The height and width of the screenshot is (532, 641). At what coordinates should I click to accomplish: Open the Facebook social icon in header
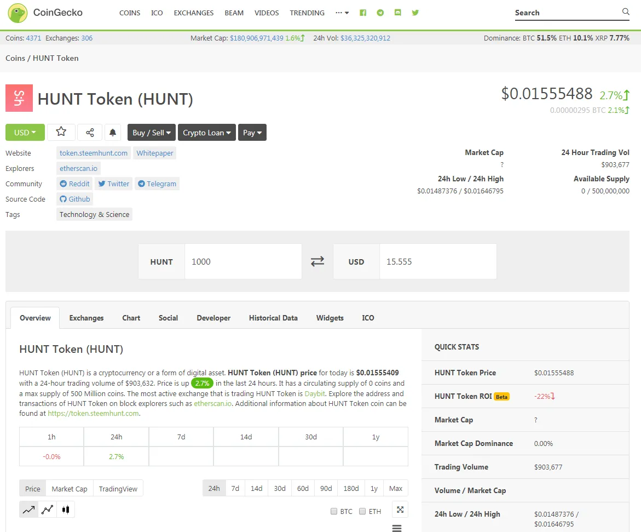[362, 13]
